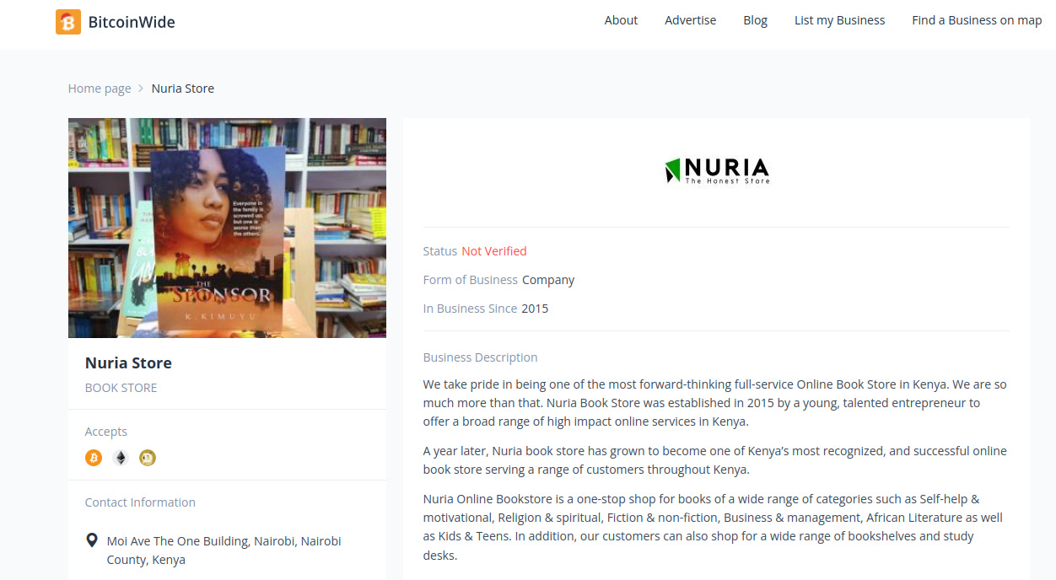Click the 2015 in business since value
The image size is (1056, 580).
pyautogui.click(x=535, y=309)
